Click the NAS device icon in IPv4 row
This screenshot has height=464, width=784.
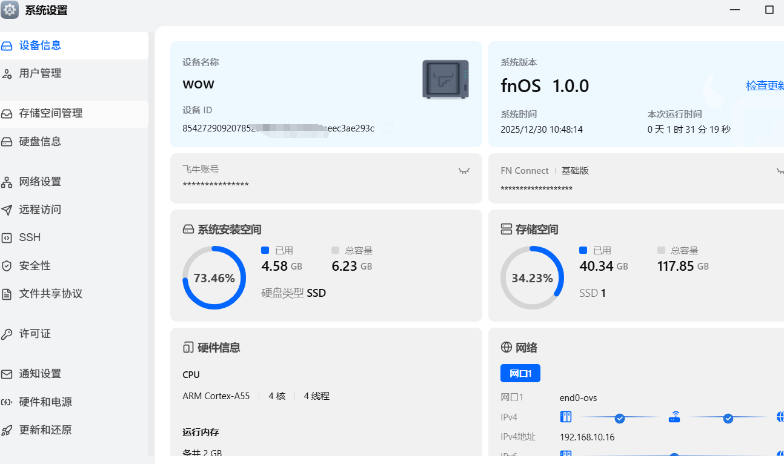(x=566, y=417)
